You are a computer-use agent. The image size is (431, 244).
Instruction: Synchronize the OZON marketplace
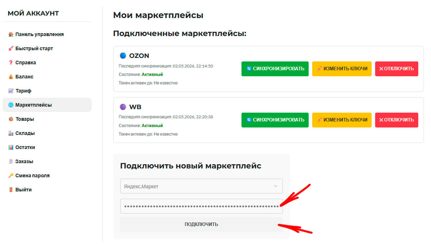pos(275,69)
